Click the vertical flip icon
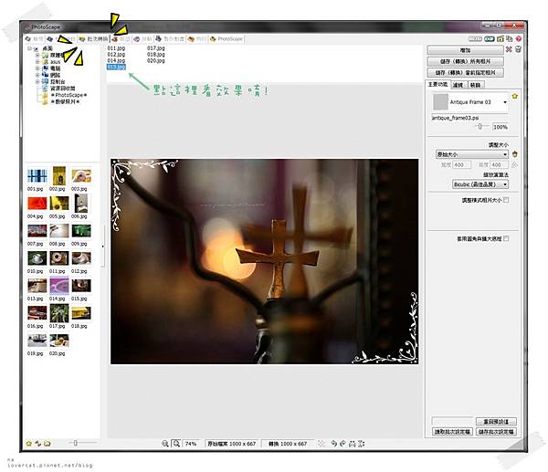 [x=362, y=444]
